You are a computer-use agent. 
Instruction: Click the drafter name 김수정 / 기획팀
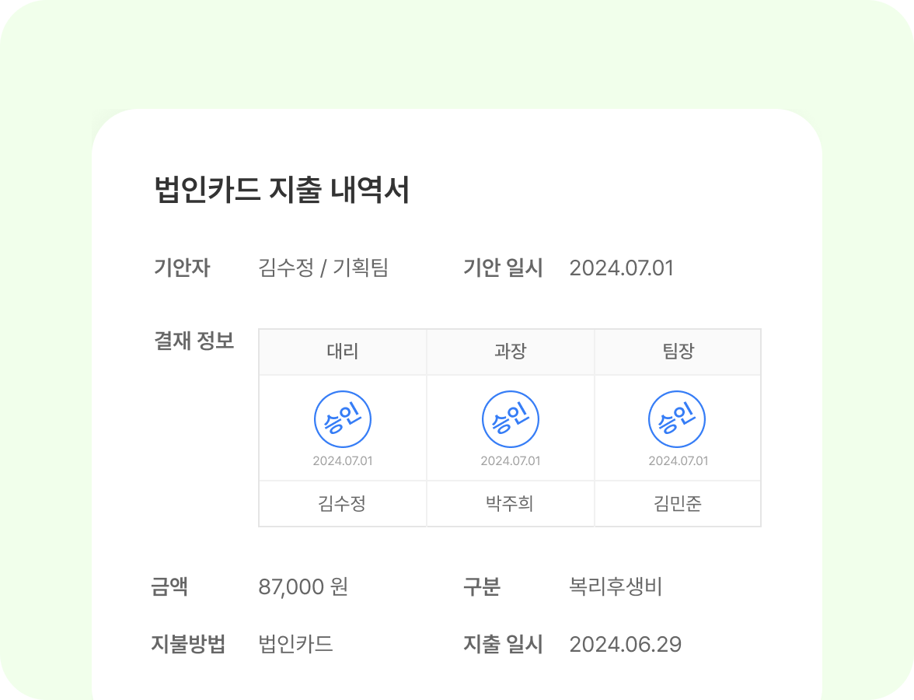323,268
